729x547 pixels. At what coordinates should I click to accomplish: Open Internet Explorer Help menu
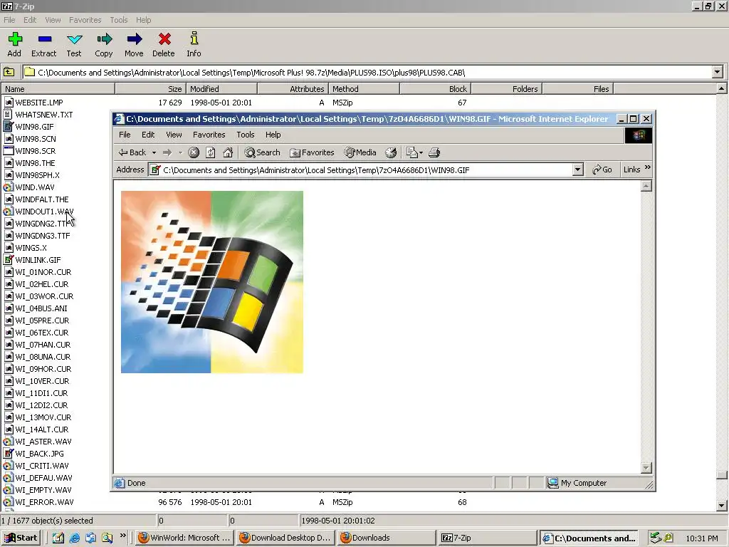273,135
